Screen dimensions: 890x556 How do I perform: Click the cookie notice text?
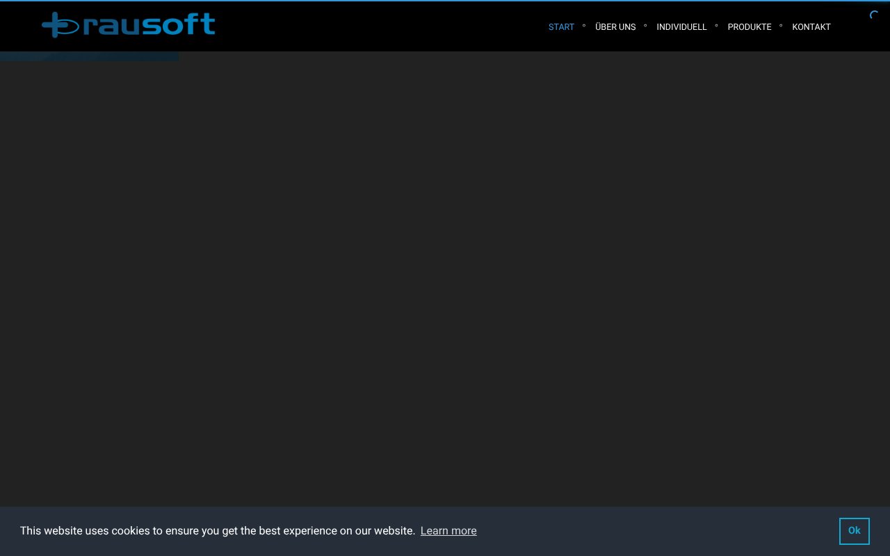coord(218,531)
